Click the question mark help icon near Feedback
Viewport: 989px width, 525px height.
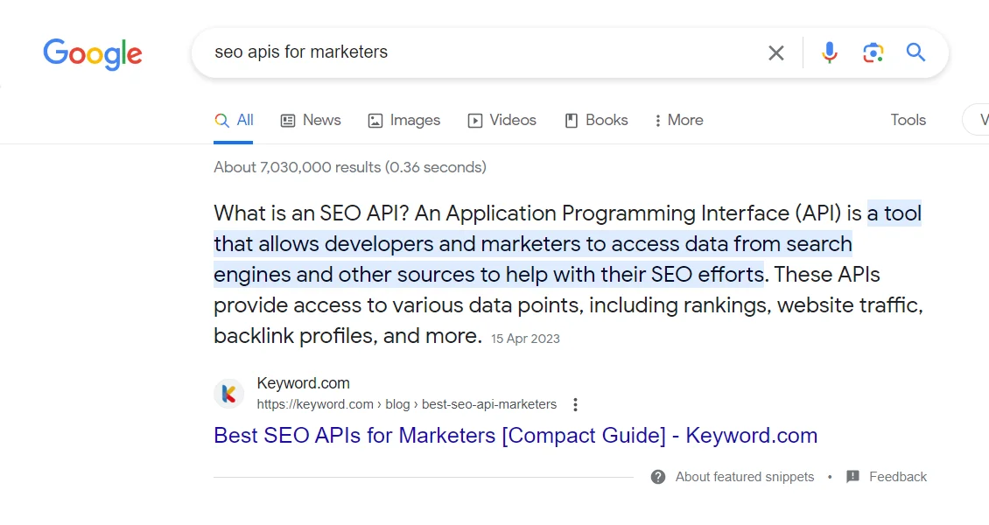657,477
